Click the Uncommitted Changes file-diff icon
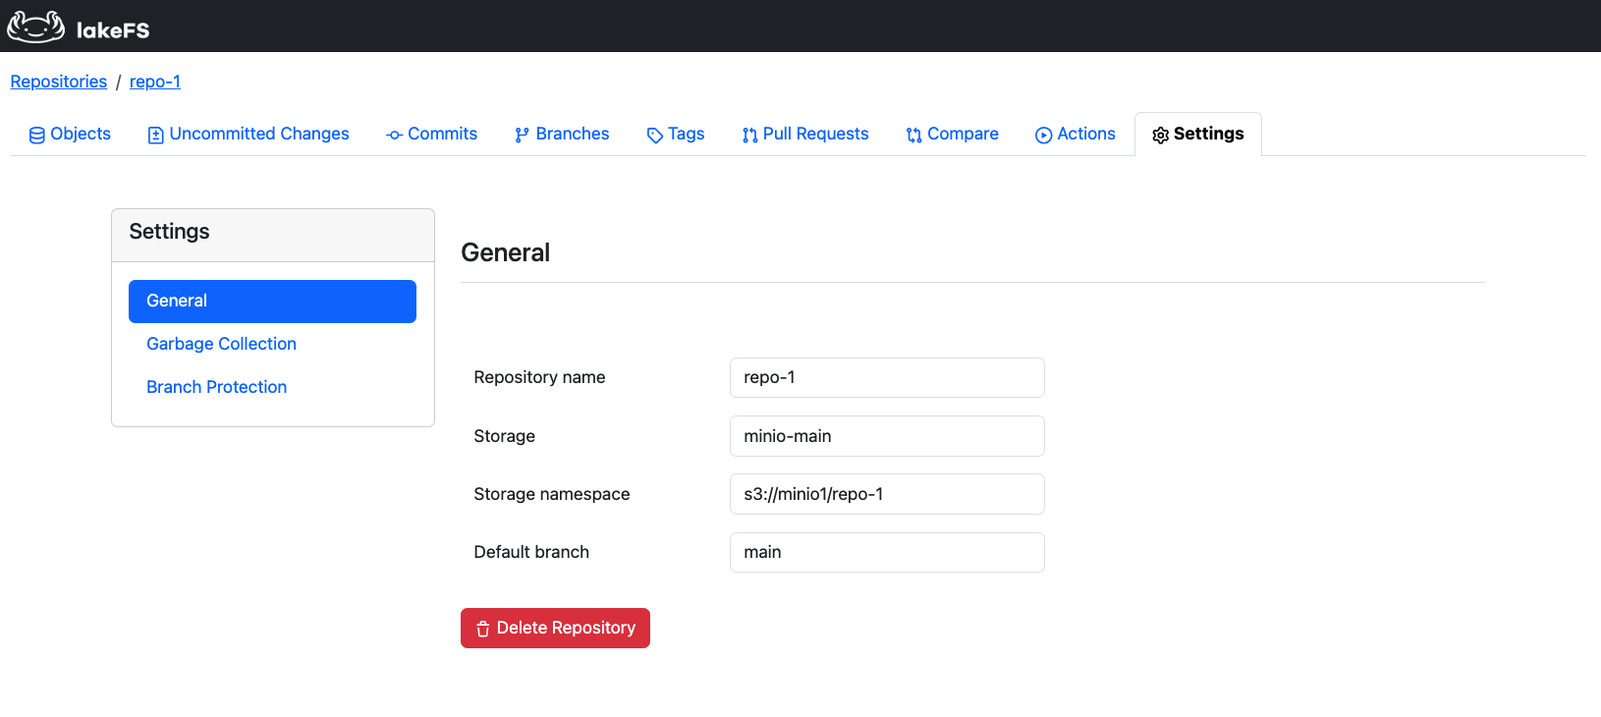 coord(155,136)
